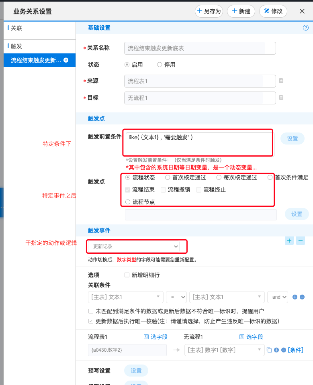Click 选字段 link next to 流程表1
This screenshot has height=385, width=313.
pyautogui.click(x=155, y=337)
